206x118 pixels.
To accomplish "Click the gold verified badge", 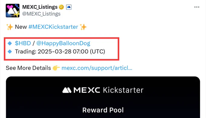I will (x=61, y=7).
